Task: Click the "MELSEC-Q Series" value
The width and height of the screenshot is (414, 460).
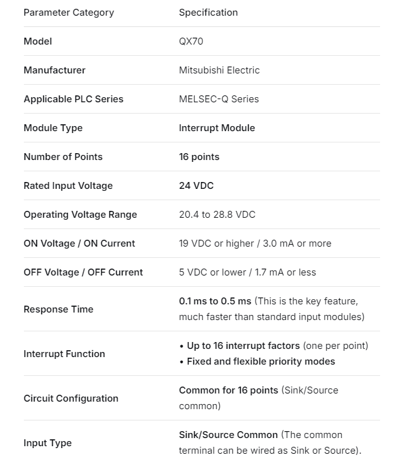Action: (219, 99)
